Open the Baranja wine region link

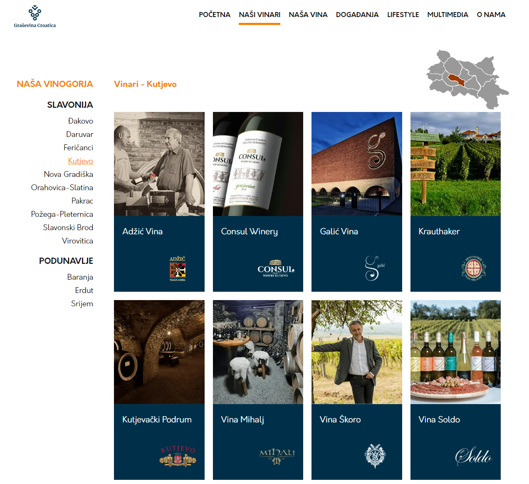[80, 277]
